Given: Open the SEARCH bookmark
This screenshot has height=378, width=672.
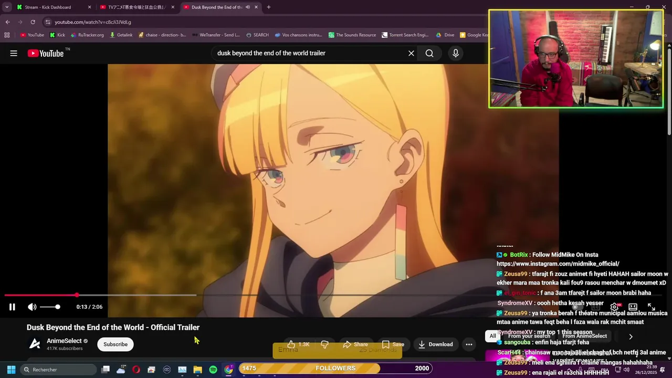Looking at the screenshot, I should (x=257, y=35).
